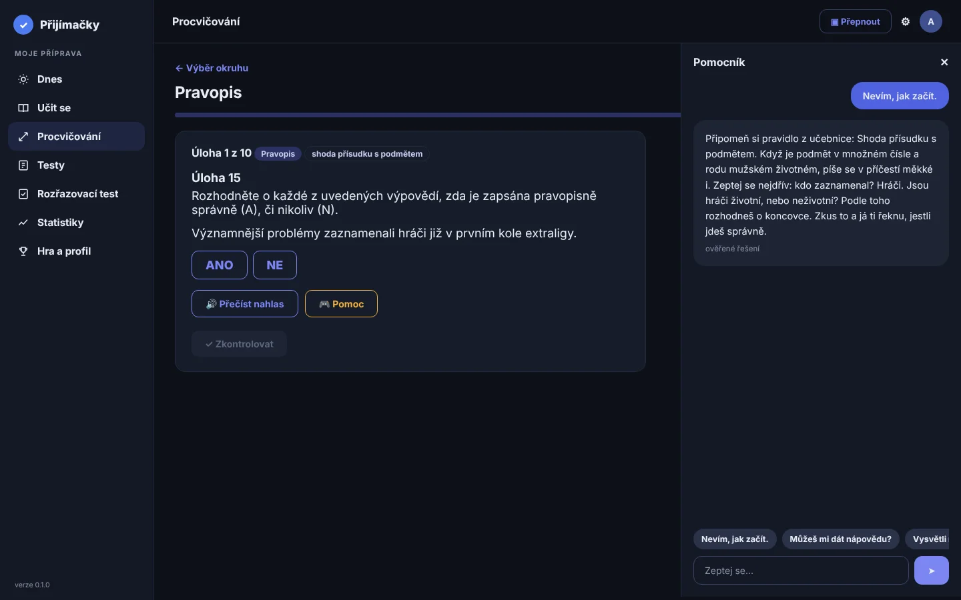Choose the 'Můžeš mi dát nápovědu?' chip

(841, 539)
